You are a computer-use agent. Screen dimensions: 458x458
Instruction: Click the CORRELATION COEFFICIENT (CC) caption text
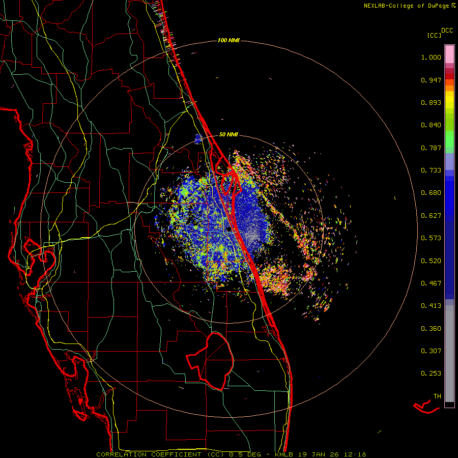[160, 454]
